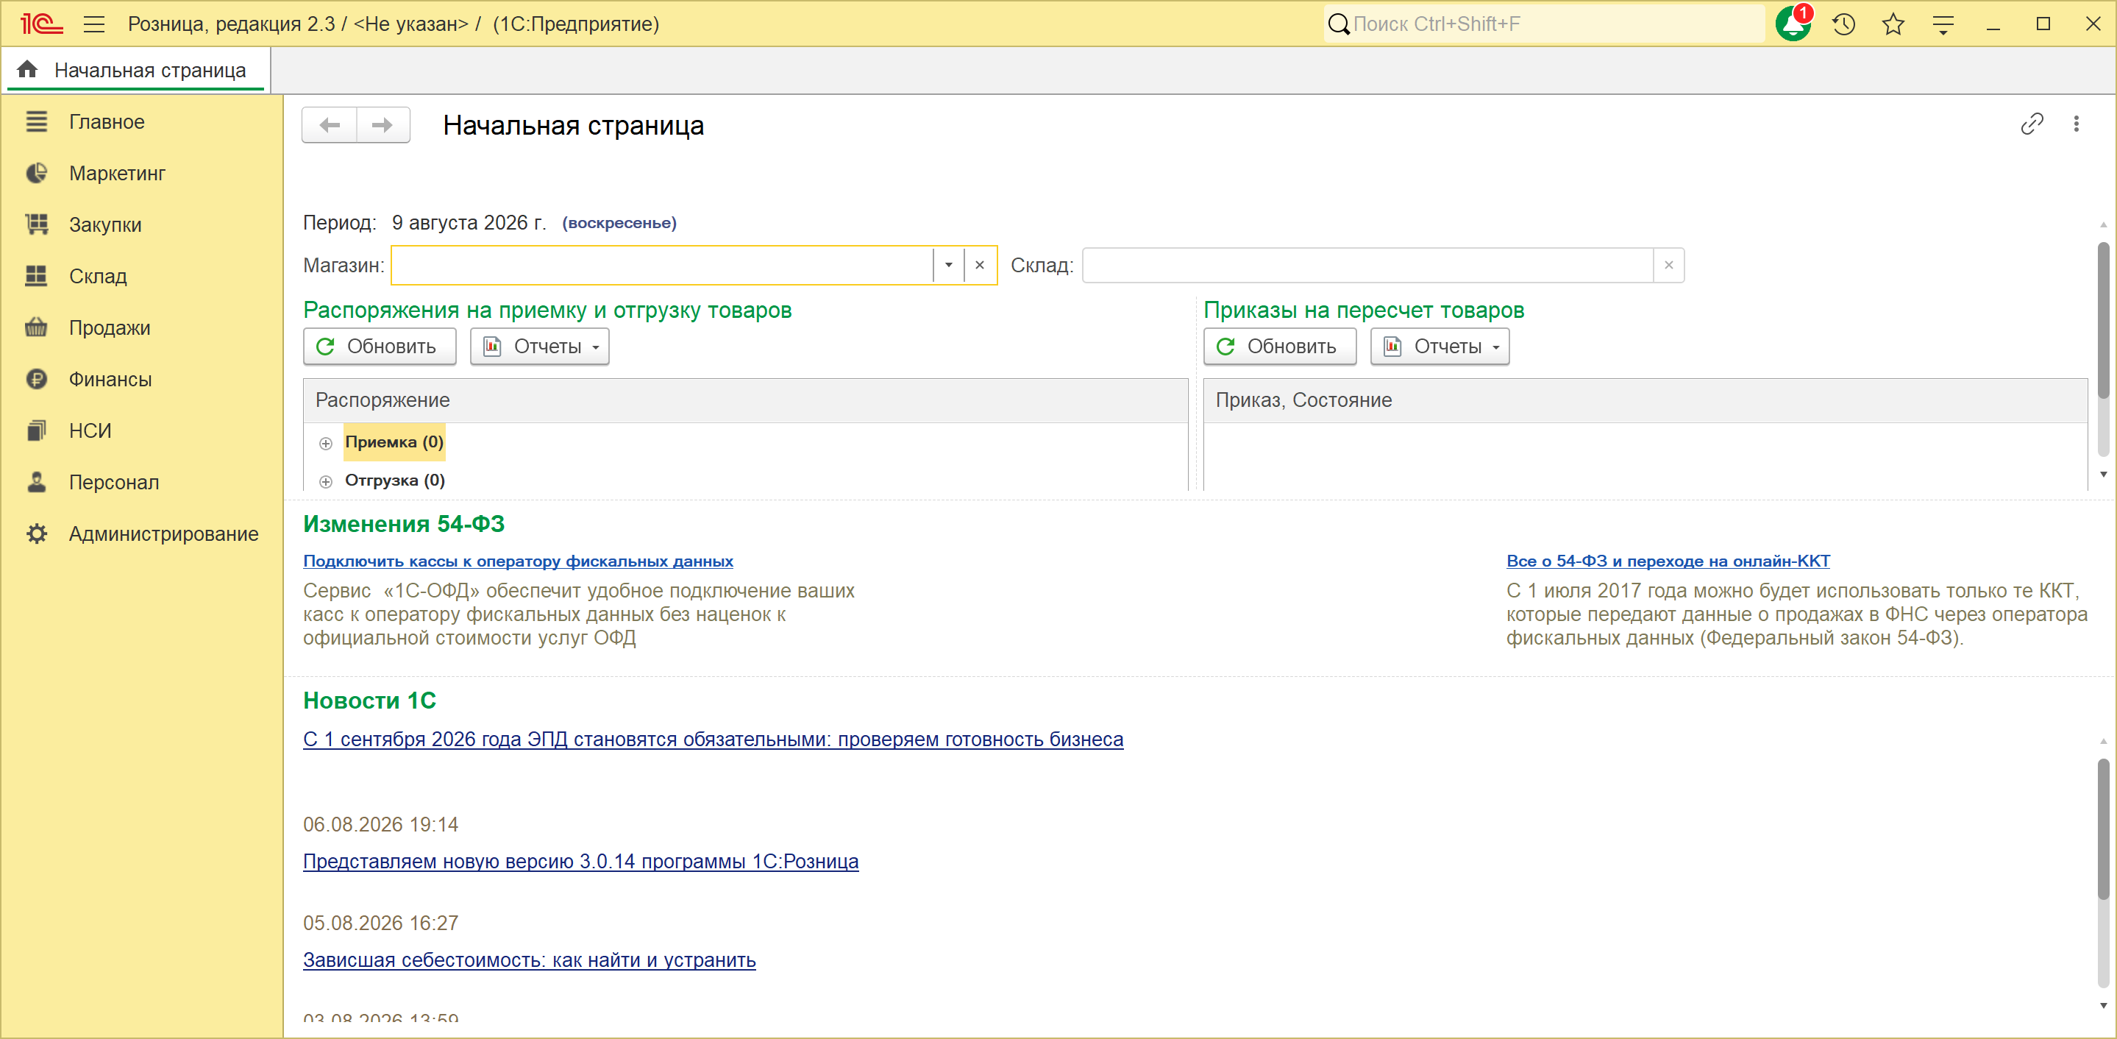Open the 1C main menu logo

[41, 24]
